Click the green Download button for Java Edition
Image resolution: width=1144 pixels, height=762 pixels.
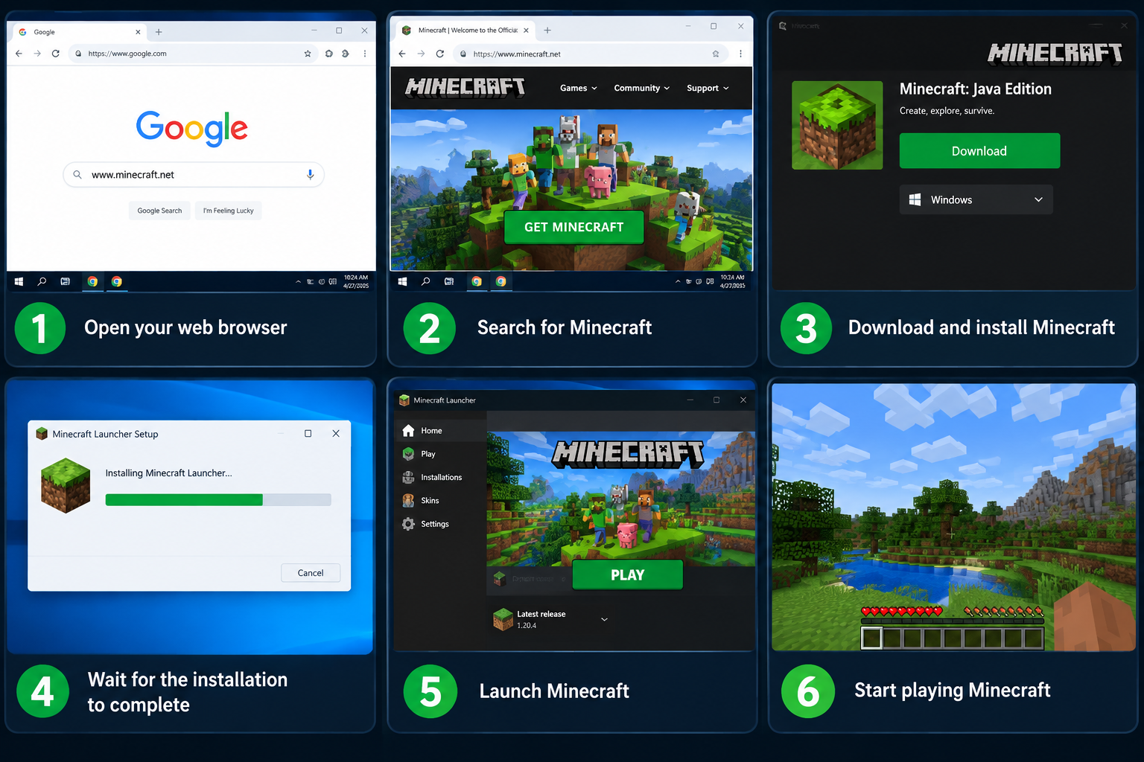(x=979, y=151)
